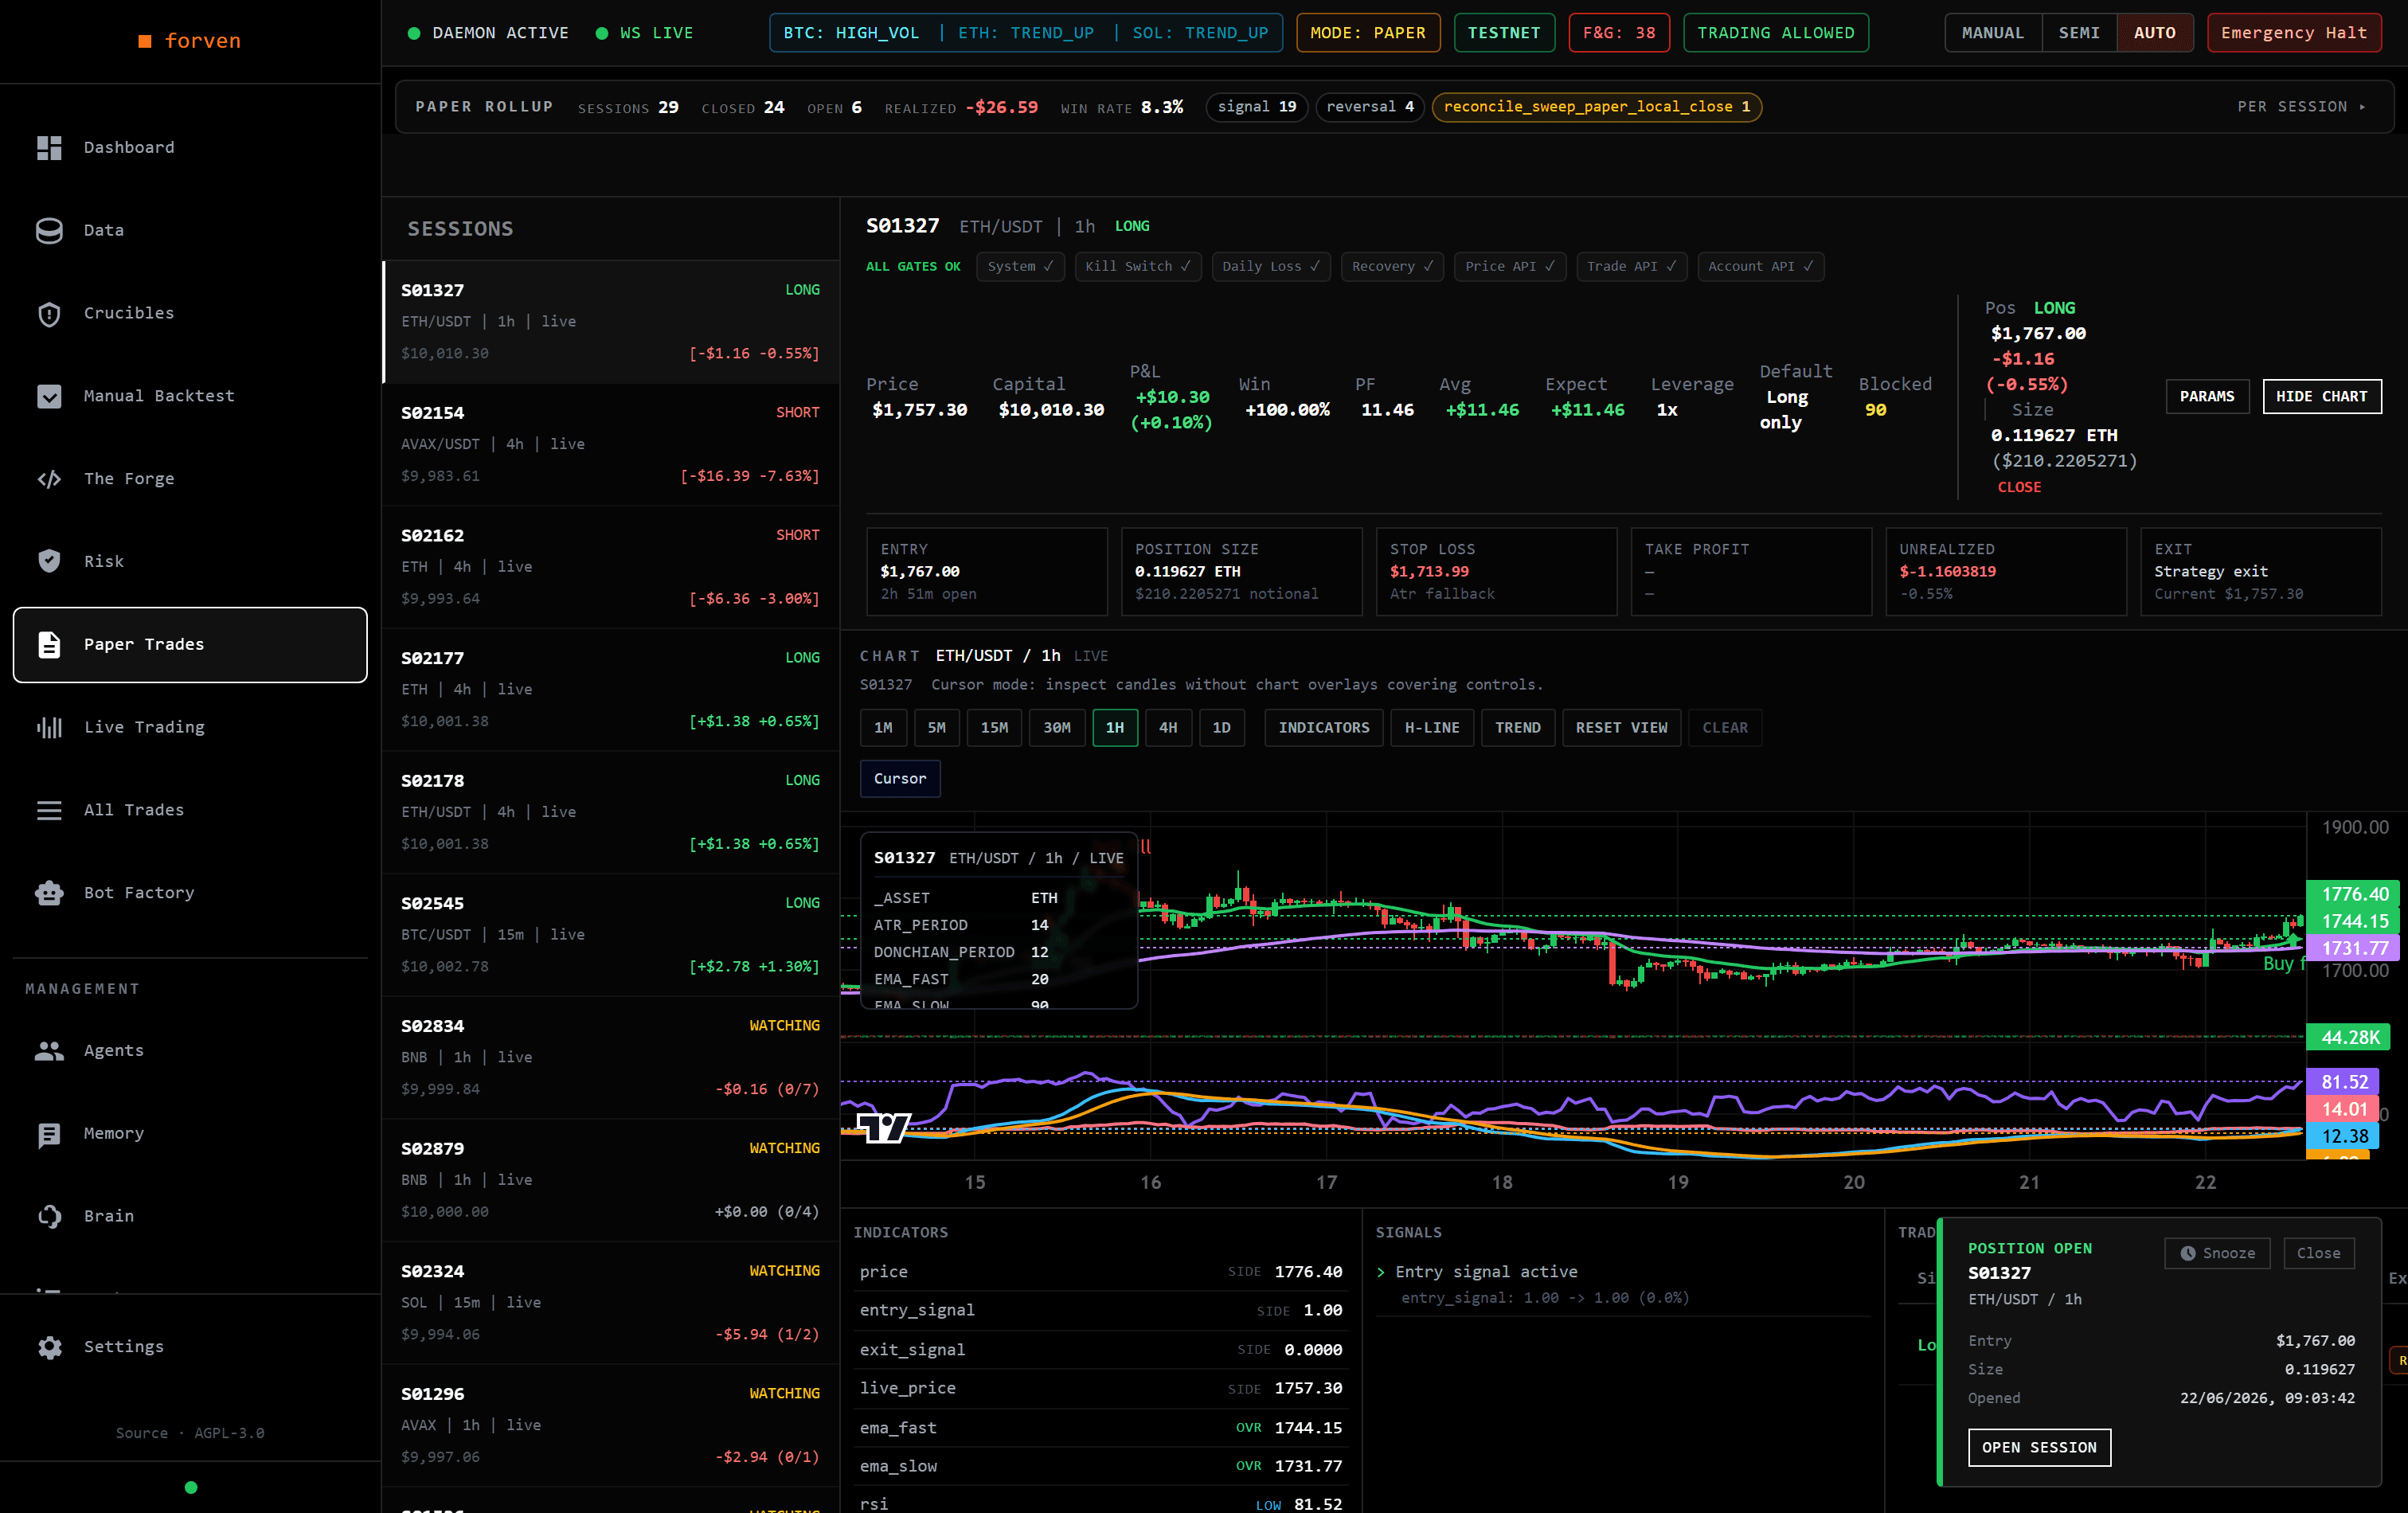Viewport: 2408px width, 1513px height.
Task: Toggle the TREND drawing tool
Action: pyautogui.click(x=1518, y=728)
